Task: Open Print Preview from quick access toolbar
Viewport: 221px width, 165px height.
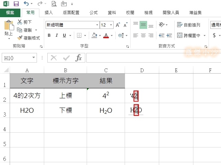Action: coord(54,4)
